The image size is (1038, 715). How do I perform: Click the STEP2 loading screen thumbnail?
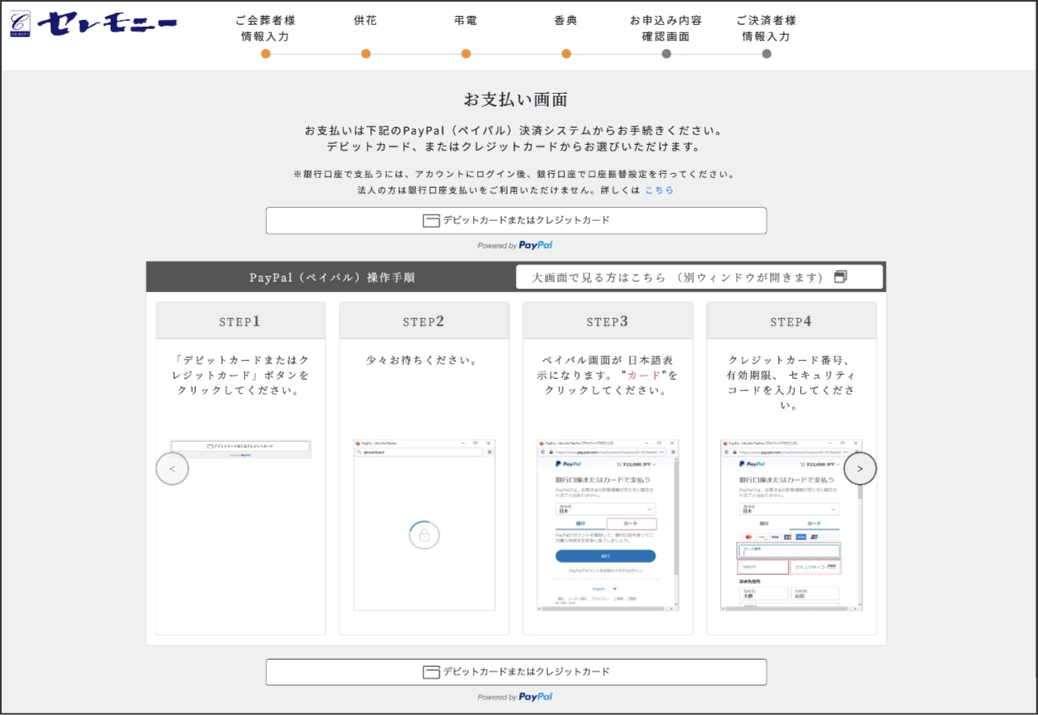point(424,525)
